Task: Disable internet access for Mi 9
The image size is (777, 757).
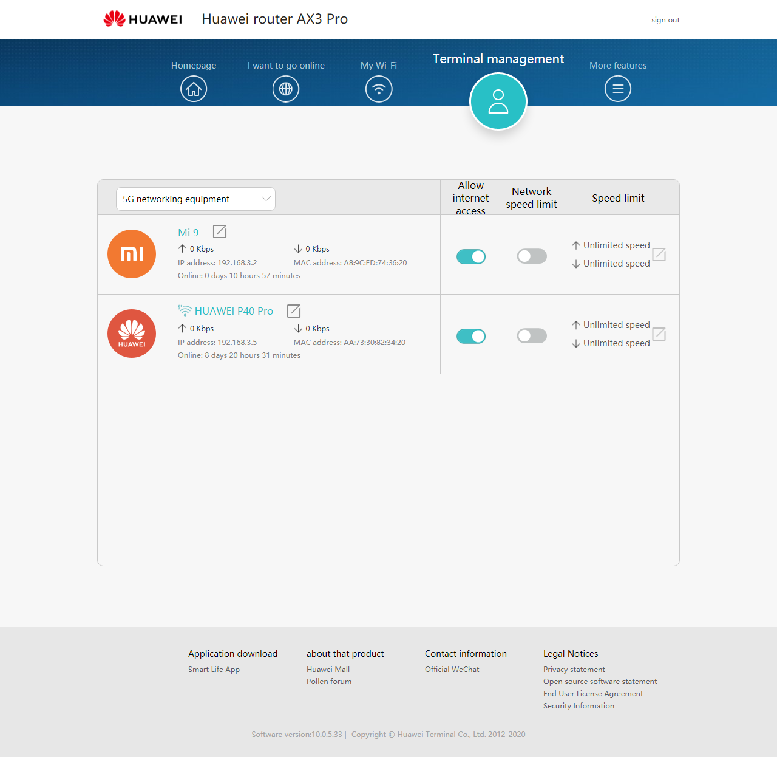Action: point(471,257)
